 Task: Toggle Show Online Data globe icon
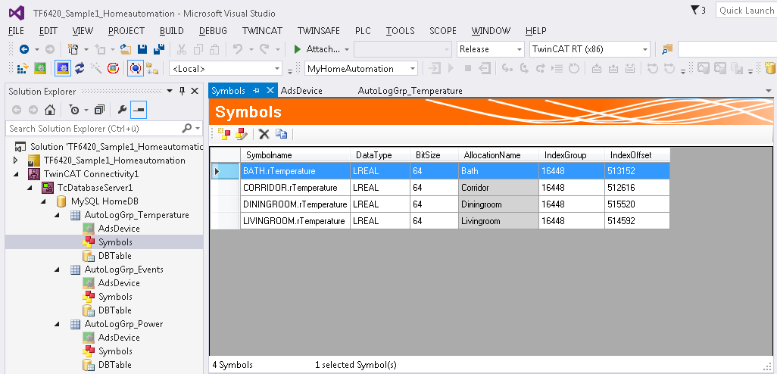(x=135, y=68)
